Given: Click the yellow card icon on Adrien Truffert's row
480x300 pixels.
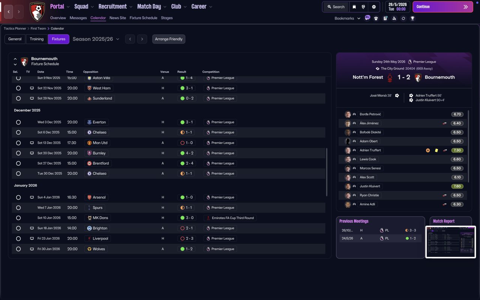Looking at the screenshot, I should pyautogui.click(x=436, y=150).
